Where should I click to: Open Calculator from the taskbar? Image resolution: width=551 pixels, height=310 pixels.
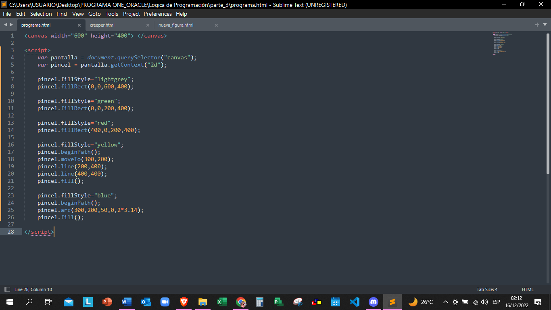[260, 302]
